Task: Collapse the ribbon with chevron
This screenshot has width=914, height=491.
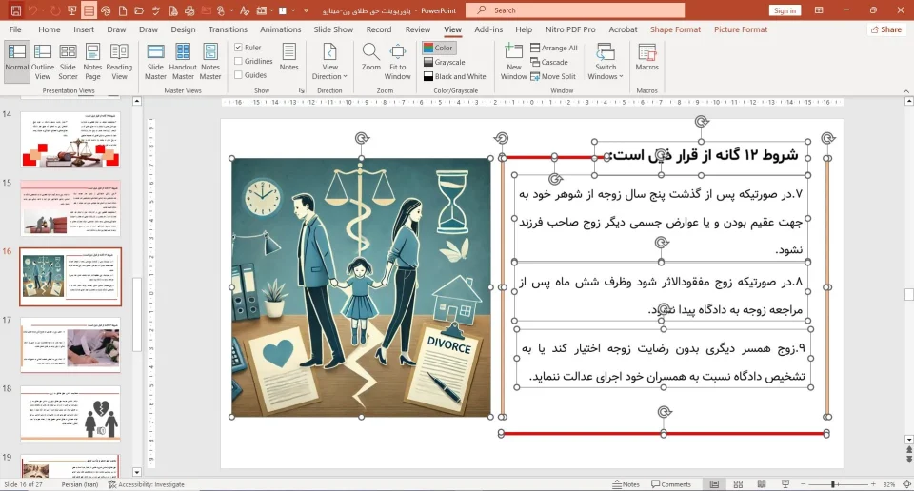Action: [x=905, y=91]
